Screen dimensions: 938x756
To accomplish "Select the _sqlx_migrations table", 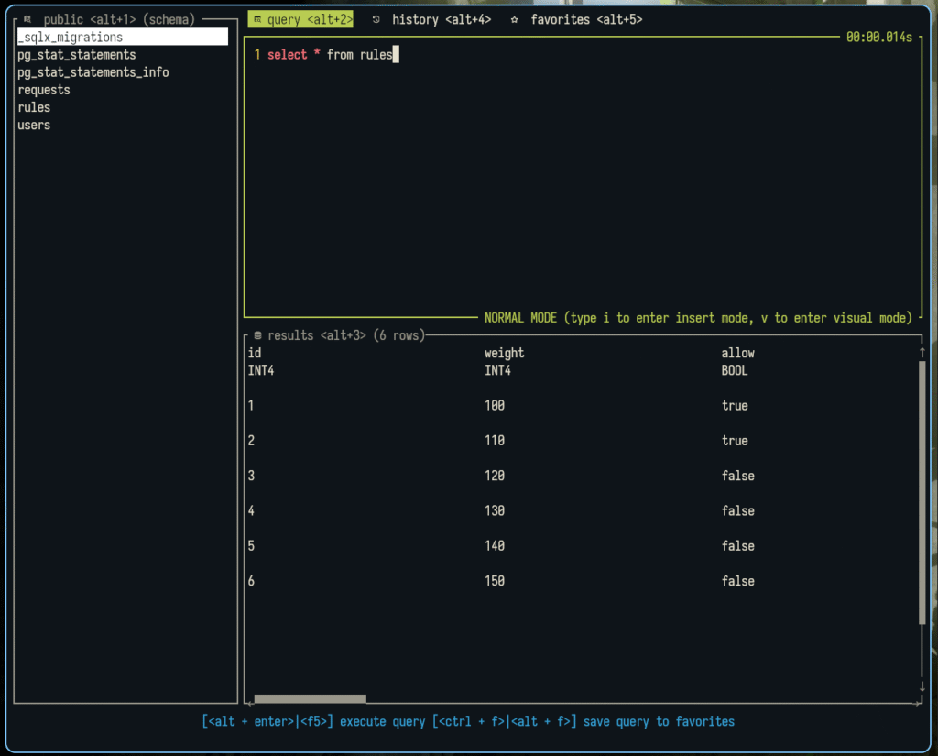I will [70, 38].
